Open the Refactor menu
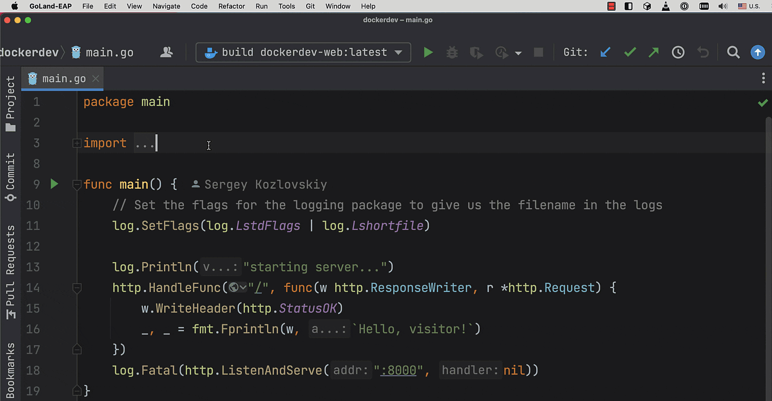The height and width of the screenshot is (401, 772). click(x=231, y=6)
